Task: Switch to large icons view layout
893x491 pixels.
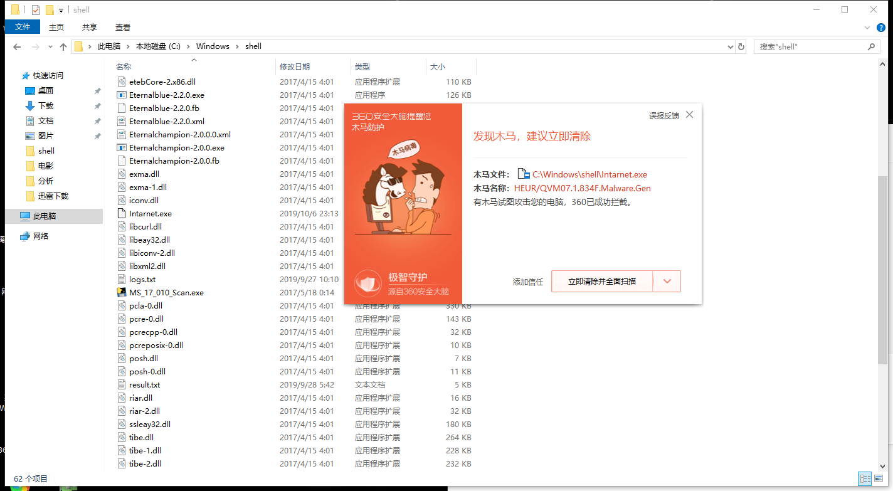Action: (879, 478)
